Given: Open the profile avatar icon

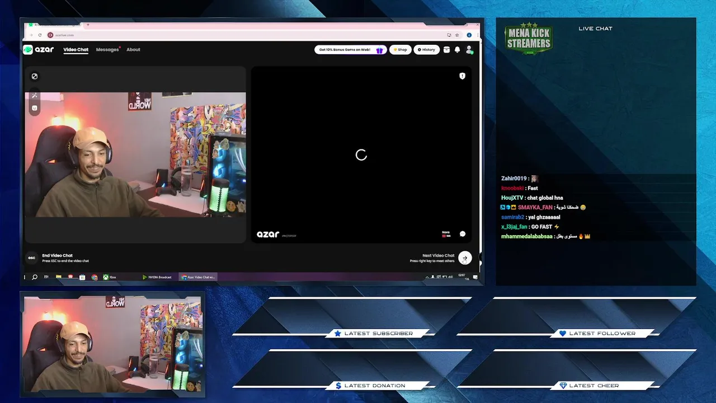Looking at the screenshot, I should pos(469,49).
